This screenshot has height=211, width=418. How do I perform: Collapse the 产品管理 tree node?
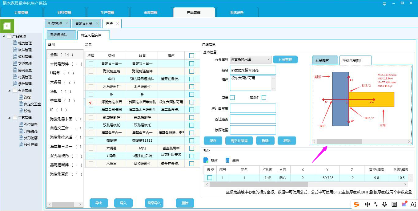4,36
